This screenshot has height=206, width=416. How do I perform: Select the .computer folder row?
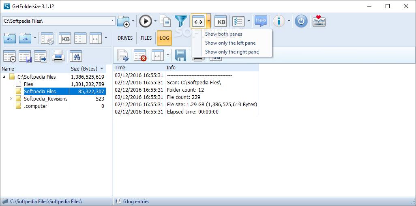point(35,106)
